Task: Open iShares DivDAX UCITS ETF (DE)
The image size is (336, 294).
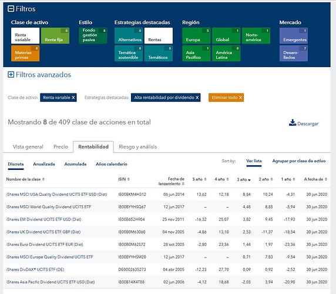Action: click(35, 269)
